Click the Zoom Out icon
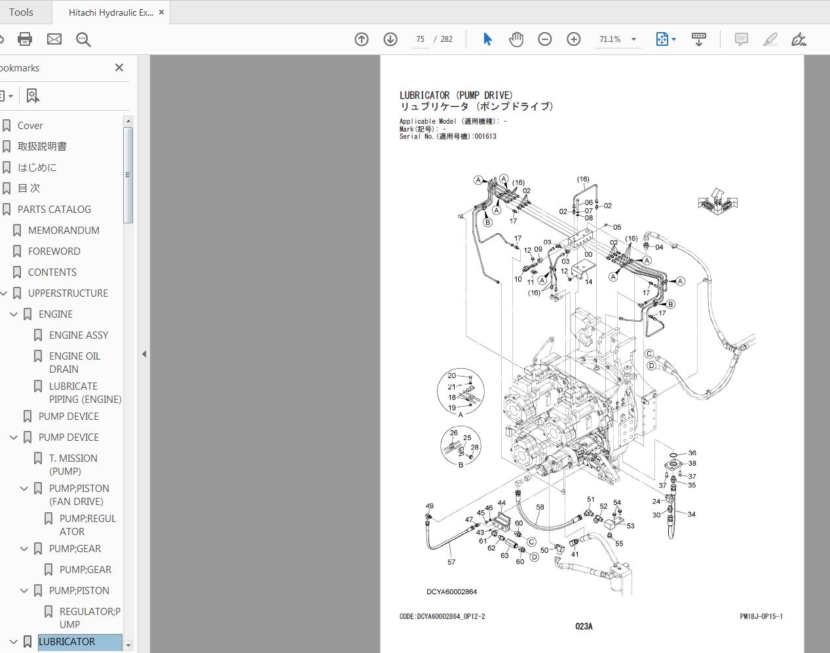The width and height of the screenshot is (830, 653). pyautogui.click(x=544, y=39)
